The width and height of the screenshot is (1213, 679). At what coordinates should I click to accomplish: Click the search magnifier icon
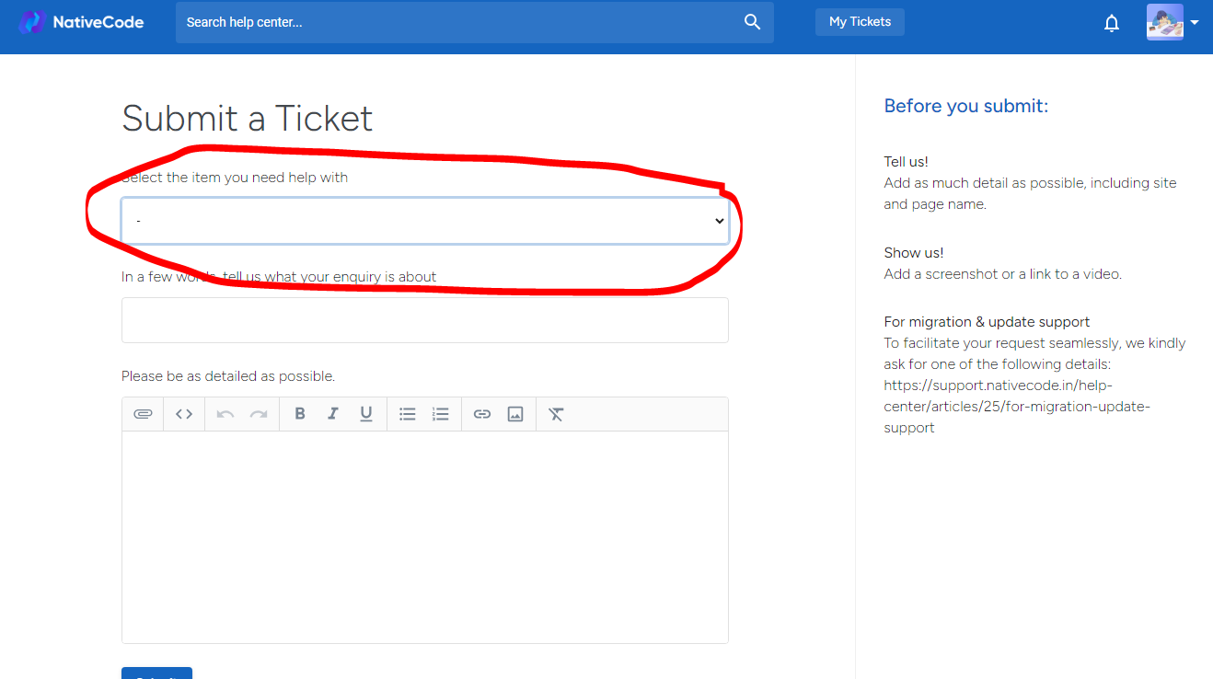click(x=752, y=22)
